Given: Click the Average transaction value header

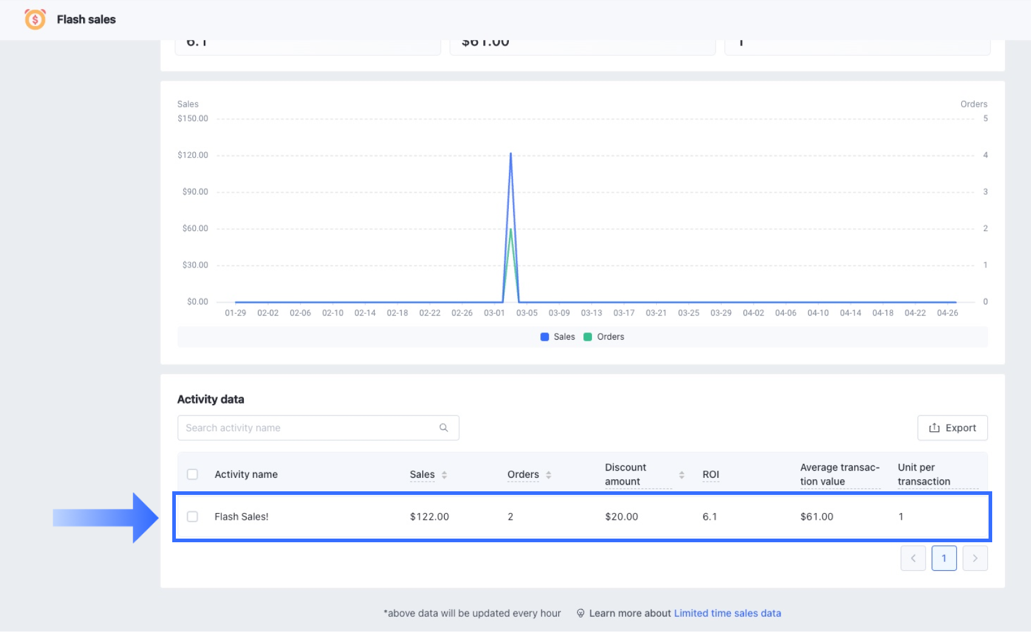Looking at the screenshot, I should click(x=840, y=474).
